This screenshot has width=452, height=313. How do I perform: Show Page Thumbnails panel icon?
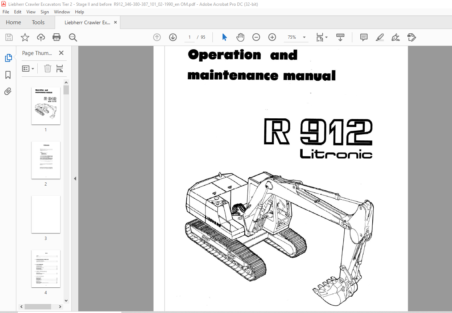coord(8,58)
